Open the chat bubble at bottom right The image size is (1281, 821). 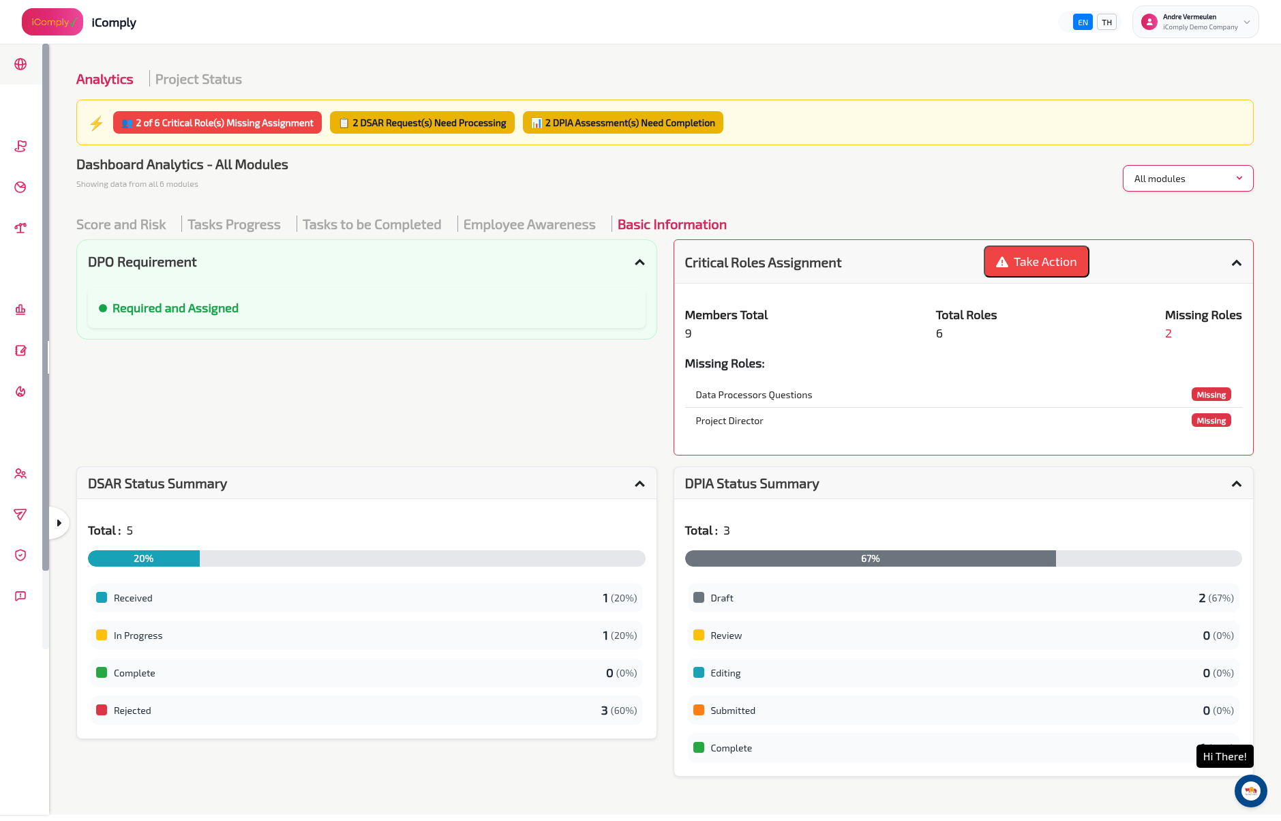(1250, 790)
